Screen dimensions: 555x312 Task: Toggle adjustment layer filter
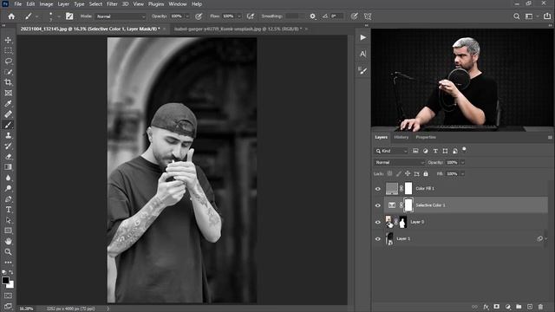[426, 151]
